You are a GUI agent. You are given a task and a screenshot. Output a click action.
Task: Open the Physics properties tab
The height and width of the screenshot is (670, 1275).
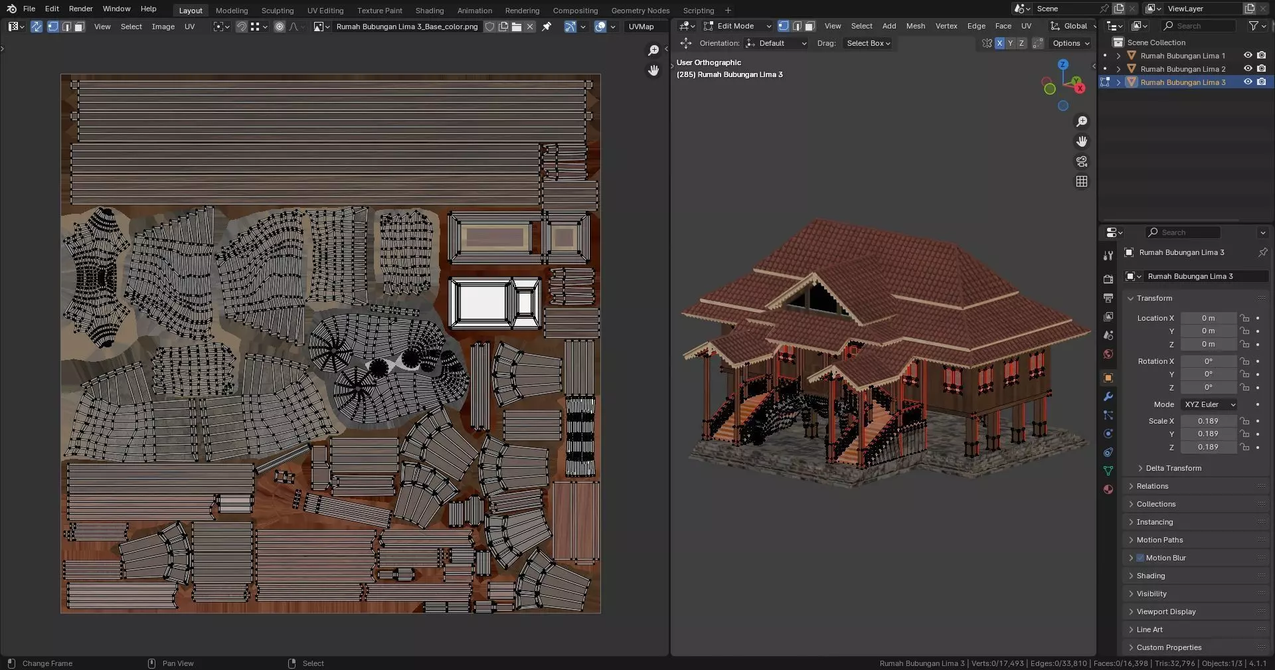click(x=1108, y=434)
